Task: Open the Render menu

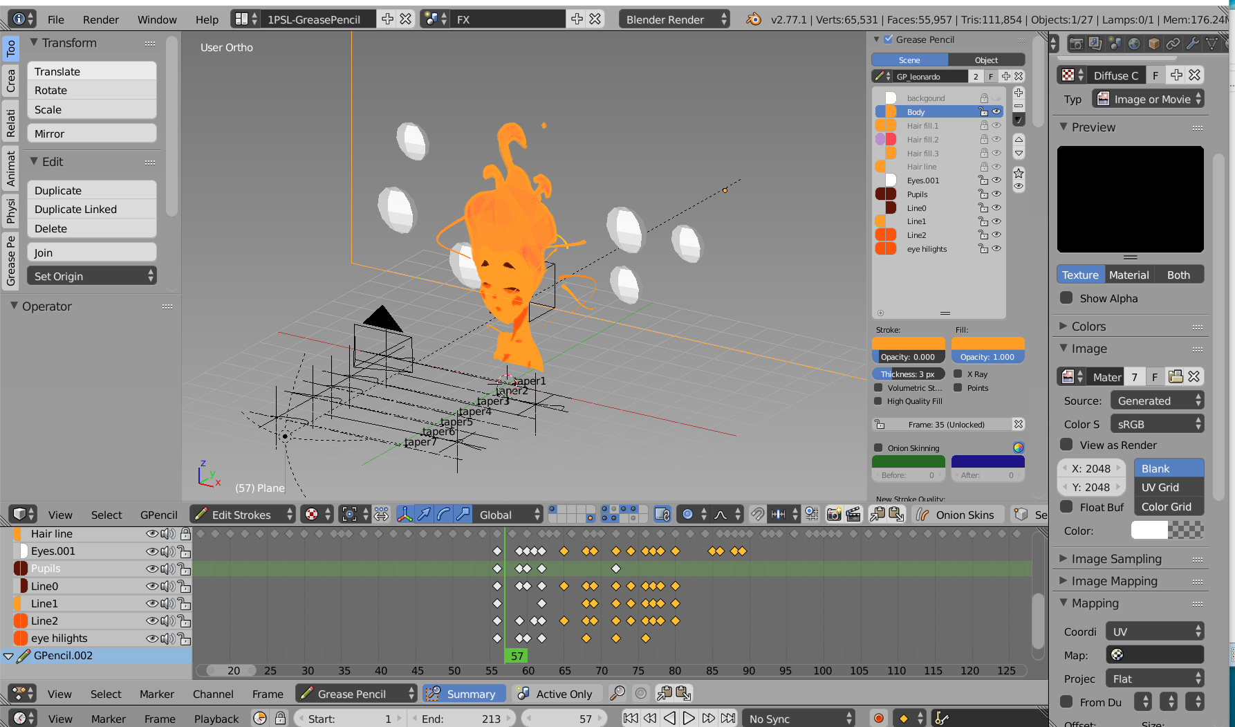Action: [101, 19]
